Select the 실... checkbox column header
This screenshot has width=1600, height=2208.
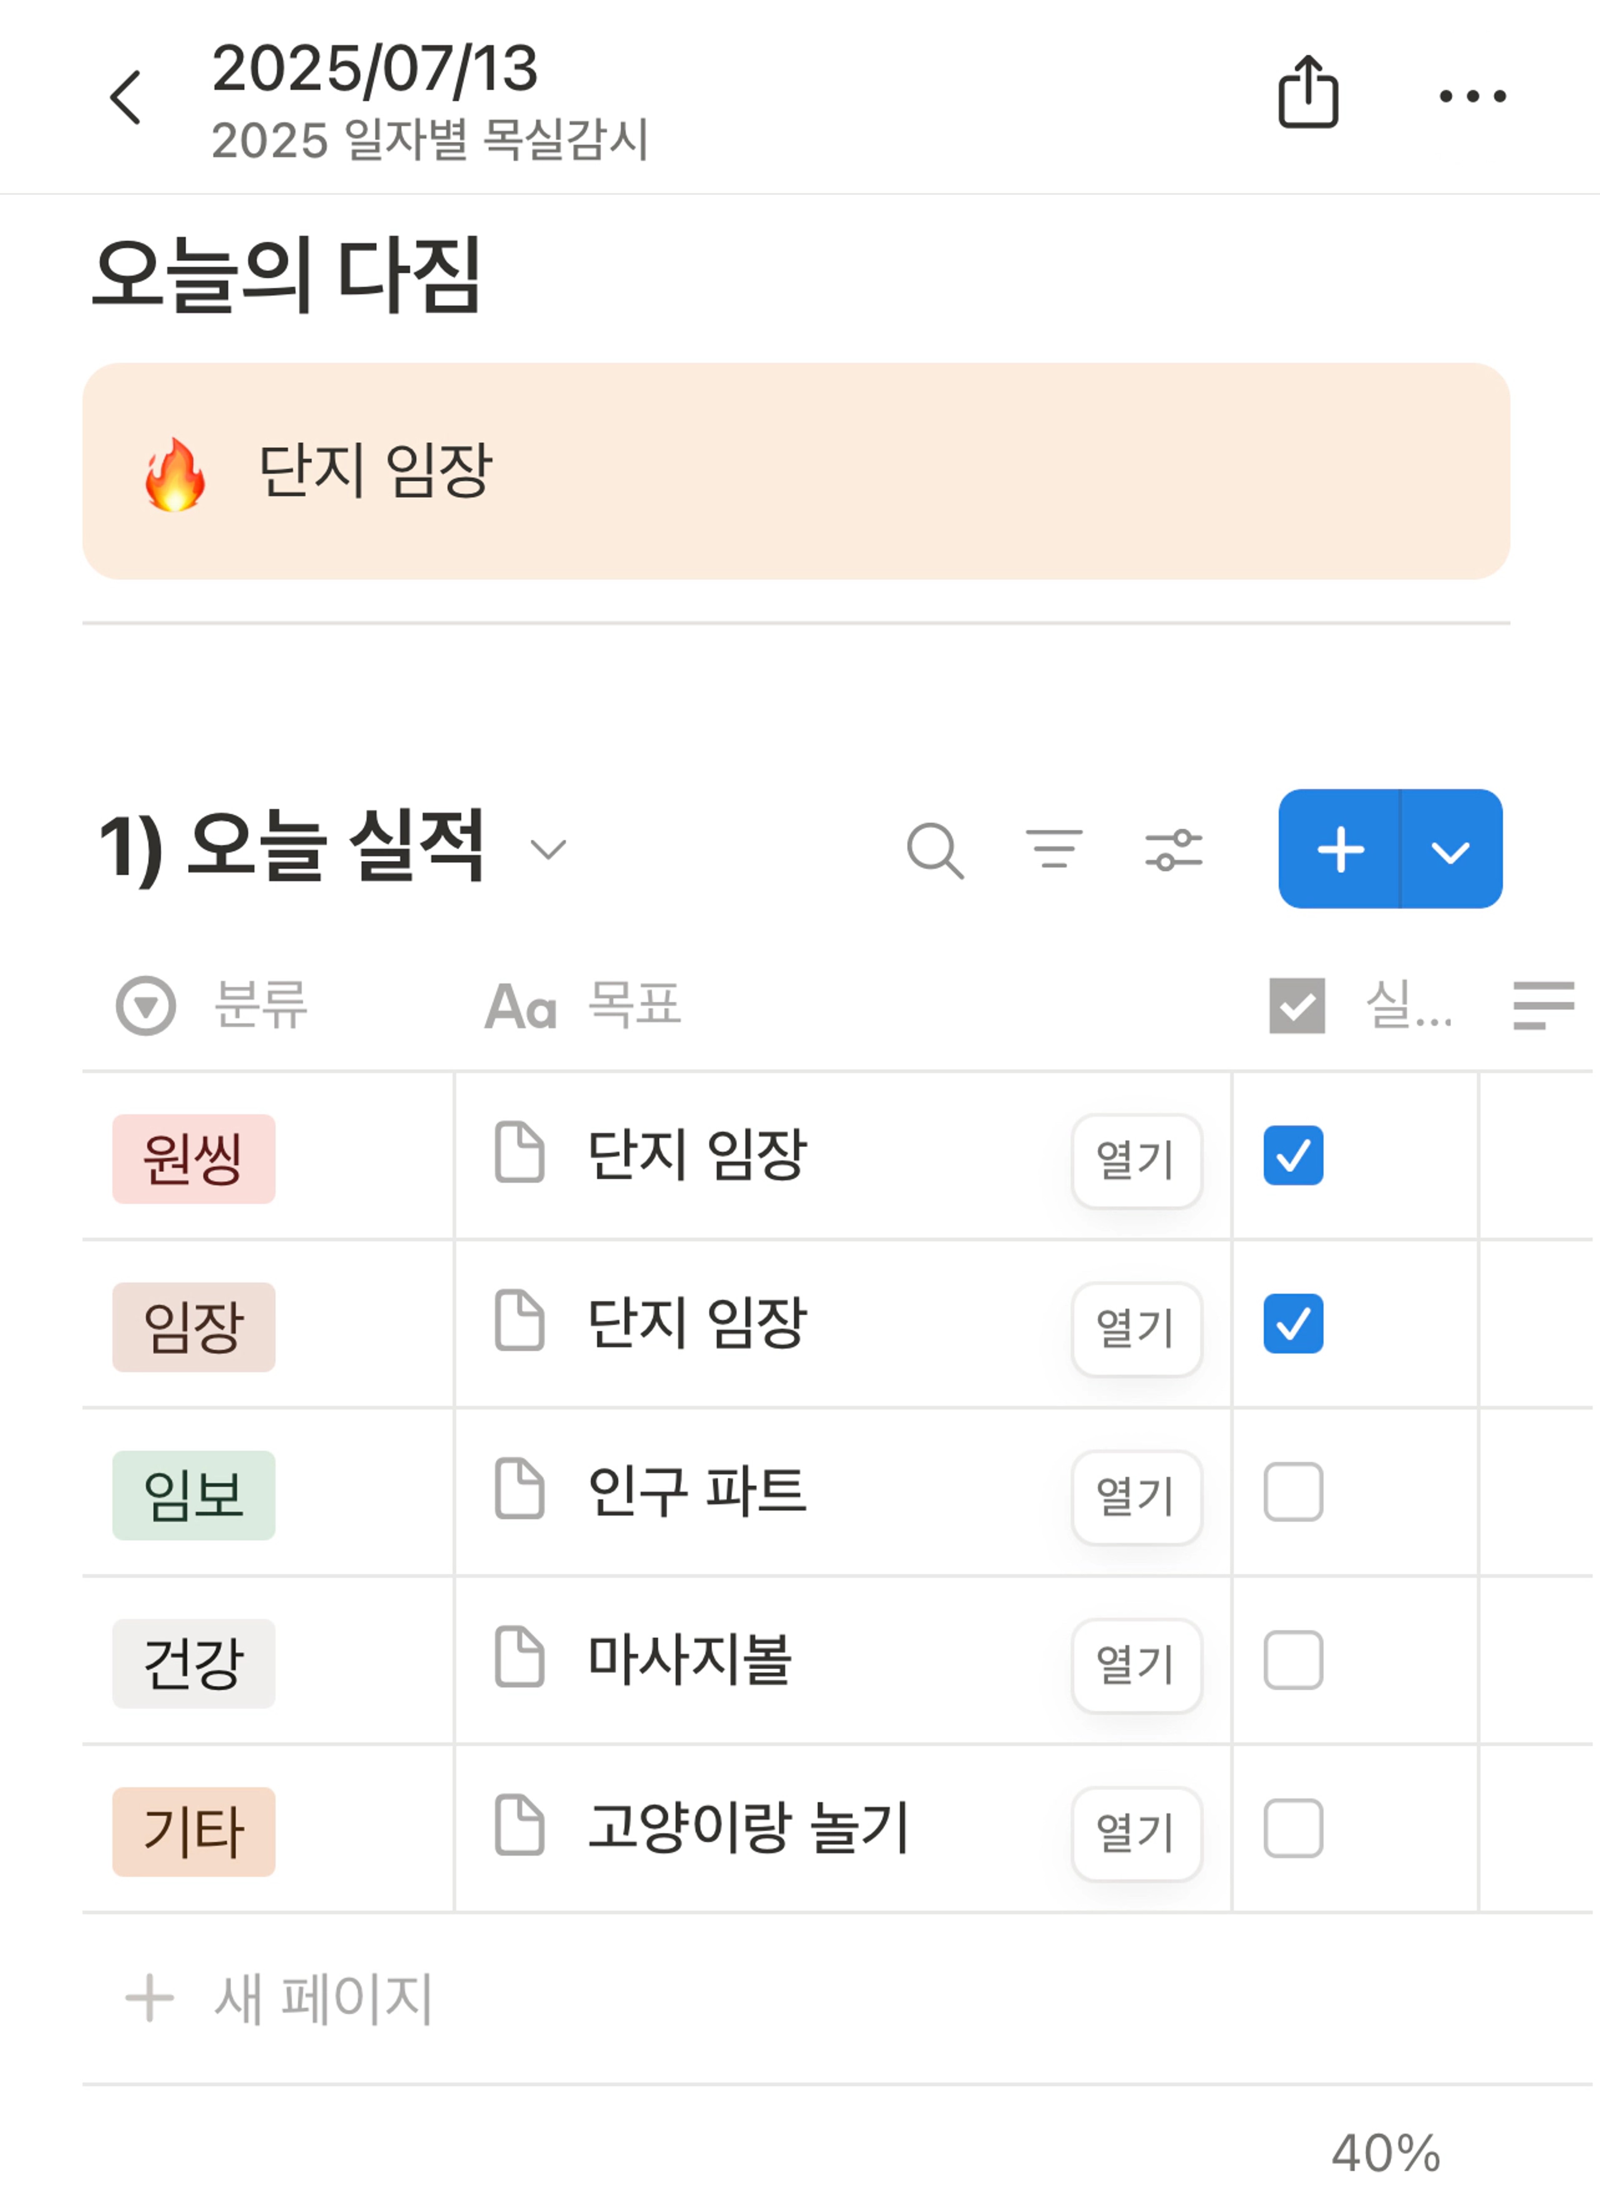click(x=1360, y=1005)
